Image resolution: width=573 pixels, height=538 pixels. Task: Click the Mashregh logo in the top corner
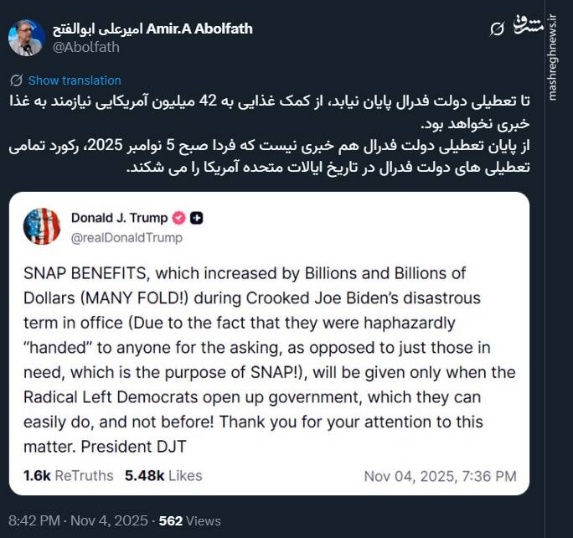point(529,27)
